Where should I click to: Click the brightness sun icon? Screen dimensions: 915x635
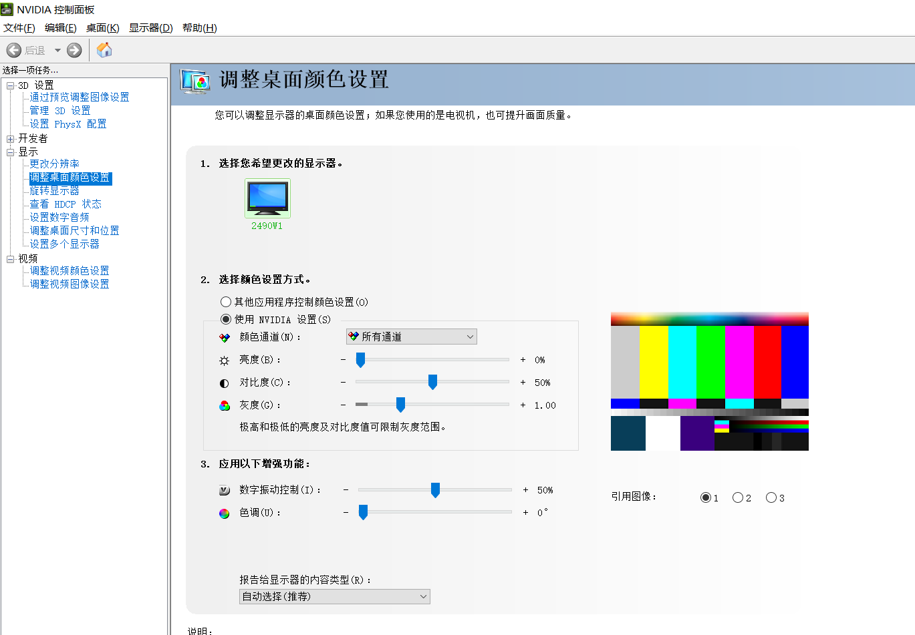(x=225, y=361)
